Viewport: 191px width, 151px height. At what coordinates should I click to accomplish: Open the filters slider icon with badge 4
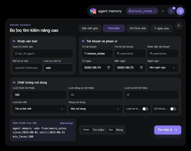point(171,11)
